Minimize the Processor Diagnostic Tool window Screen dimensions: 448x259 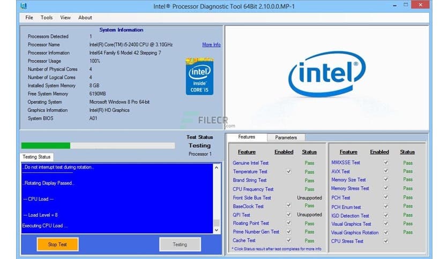[394, 5]
